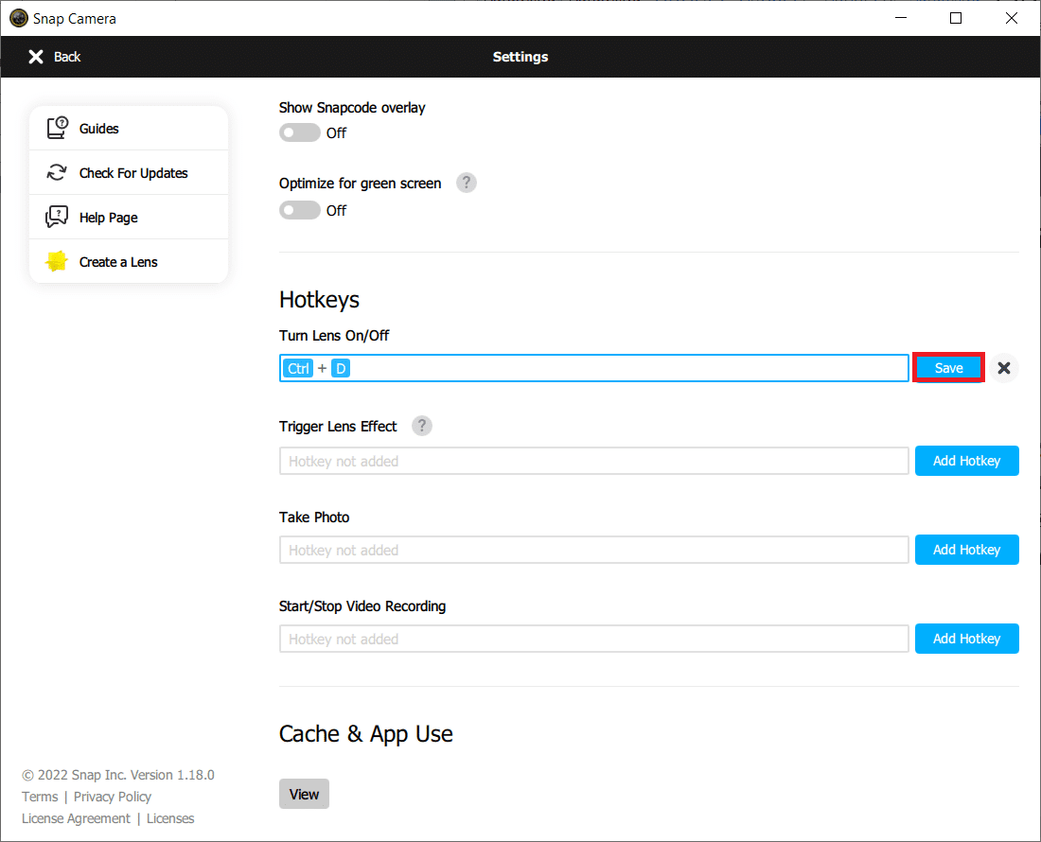Click the View button under Cache & App Use
Image resolution: width=1041 pixels, height=842 pixels.
tap(304, 794)
